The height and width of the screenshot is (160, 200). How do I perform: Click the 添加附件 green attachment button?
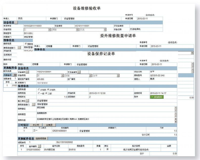pos(157,97)
